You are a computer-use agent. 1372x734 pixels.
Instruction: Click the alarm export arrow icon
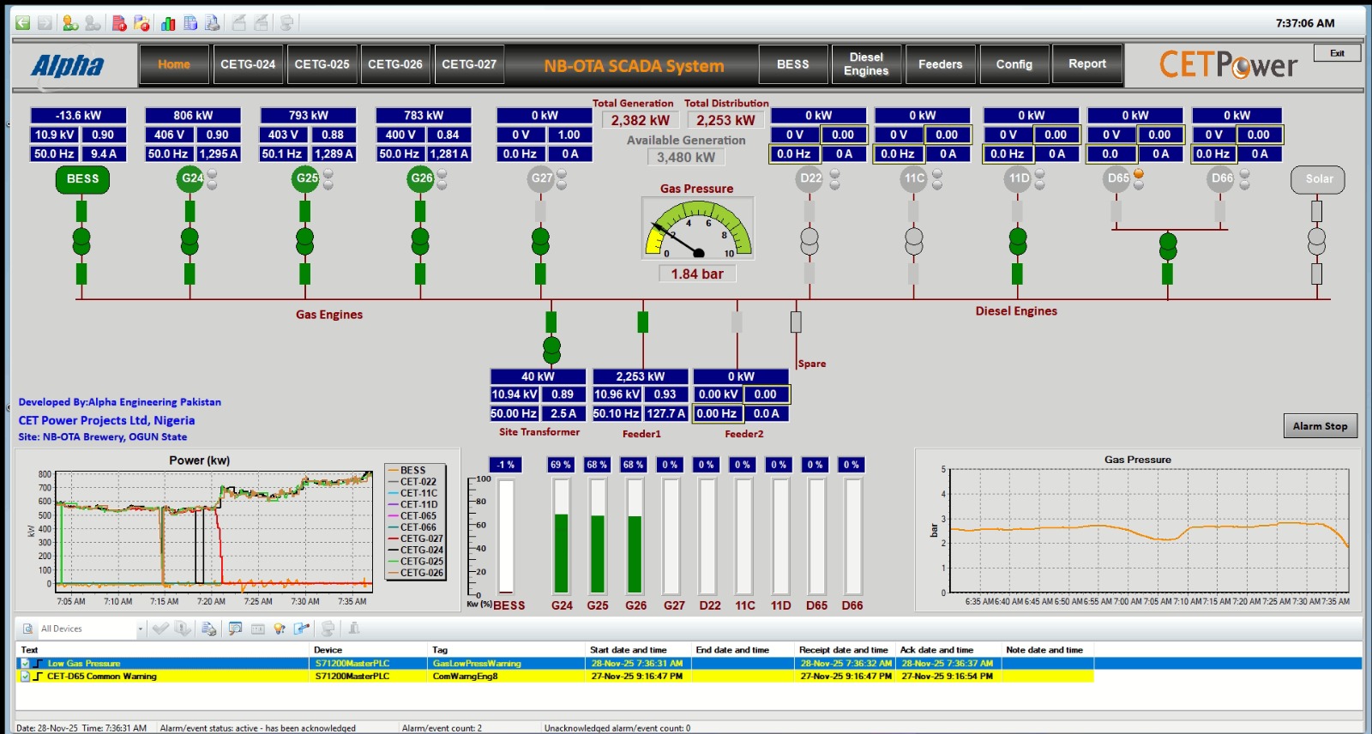point(301,629)
